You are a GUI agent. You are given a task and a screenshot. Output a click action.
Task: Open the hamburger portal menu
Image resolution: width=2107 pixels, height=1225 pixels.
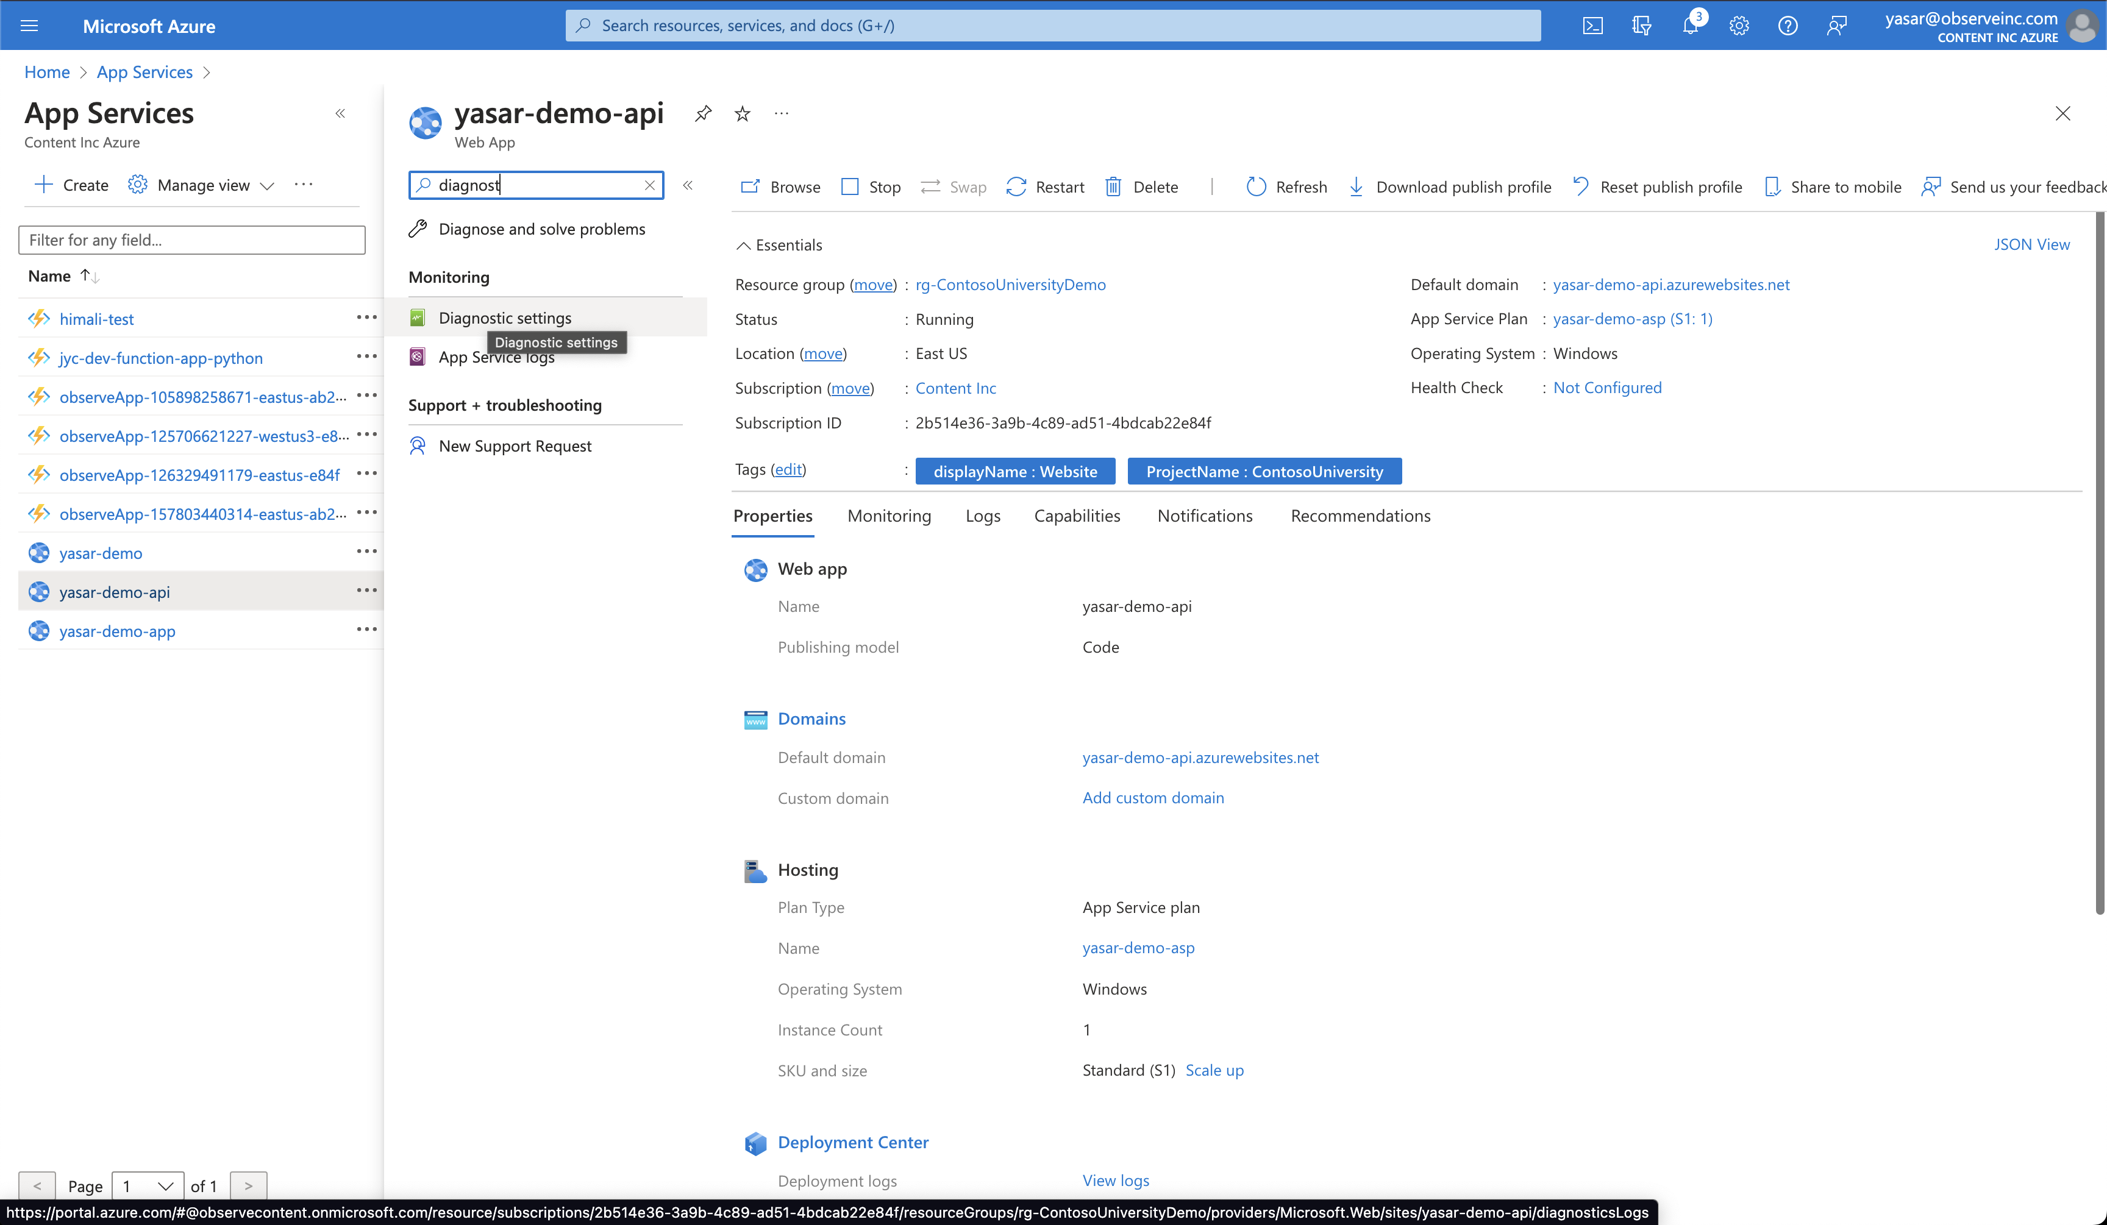(29, 26)
